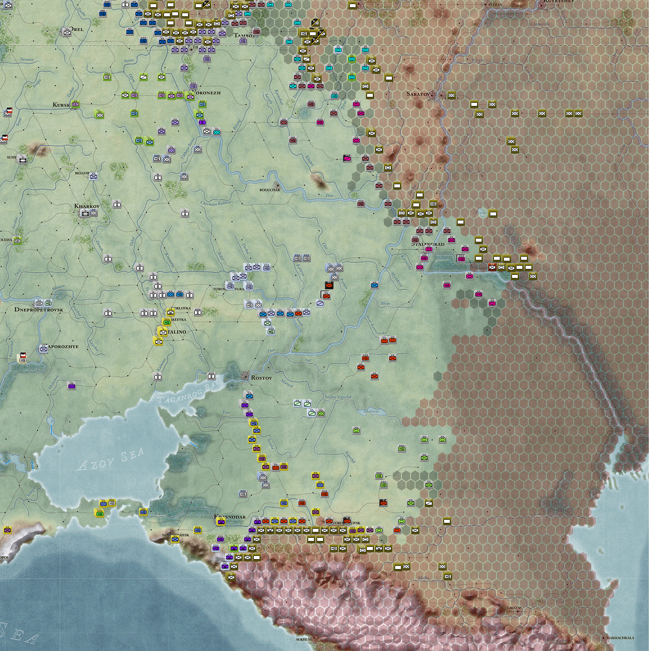Click the Elton lake label
Viewport: 652px width, 651px height.
[481, 212]
